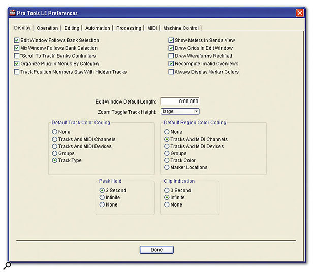
Task: Set Clip Indication to 3 Second
Action: click(167, 190)
